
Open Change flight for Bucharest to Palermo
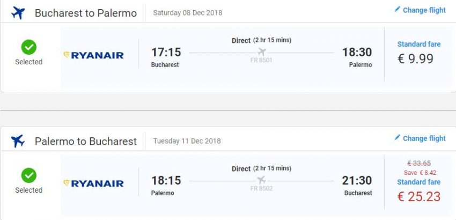[x=424, y=10]
